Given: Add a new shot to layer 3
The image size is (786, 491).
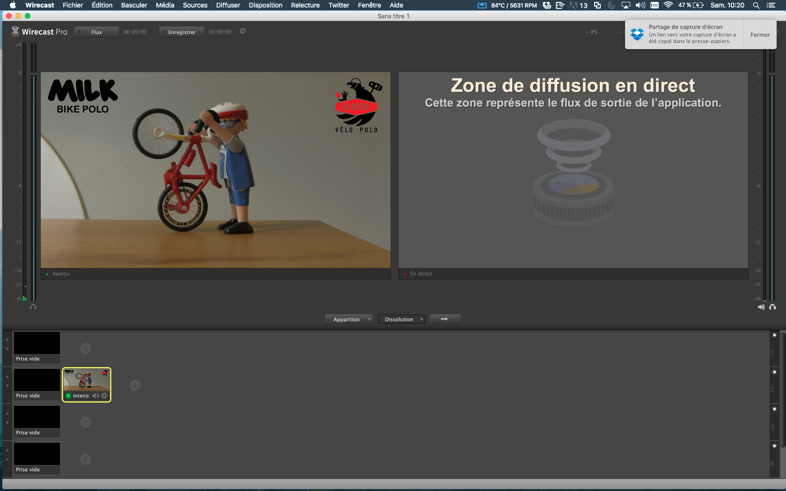Looking at the screenshot, I should [x=85, y=422].
